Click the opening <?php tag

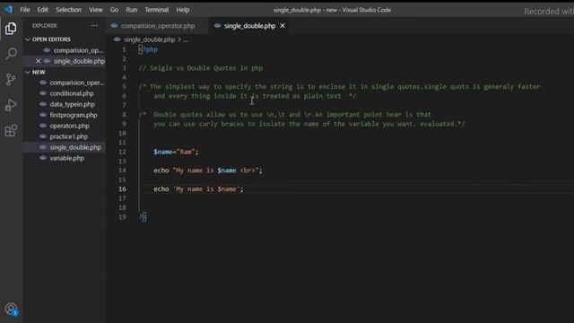pyautogui.click(x=148, y=49)
